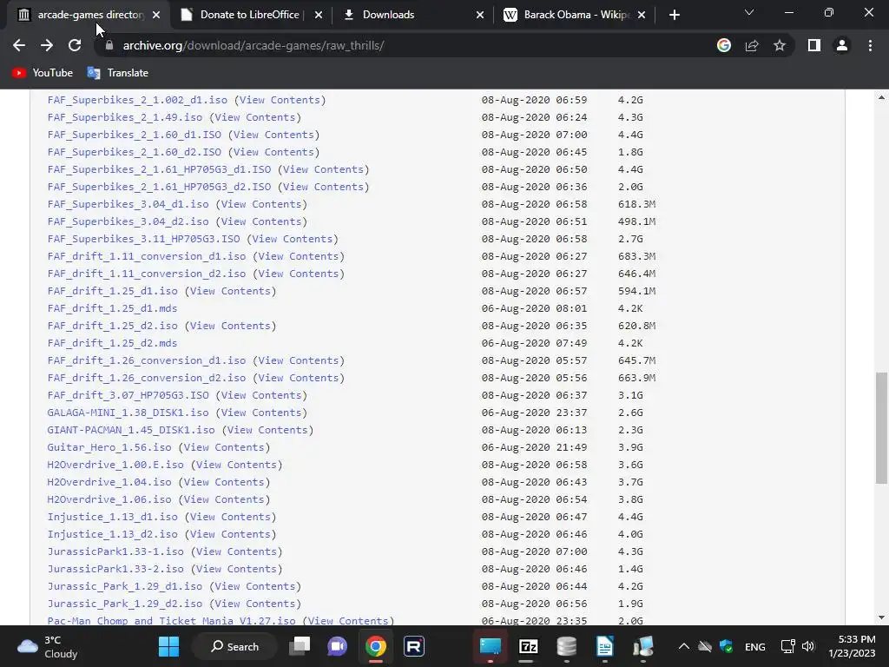Viewport: 889px width, 667px height.
Task: Open Task View on taskbar
Action: [300, 646]
